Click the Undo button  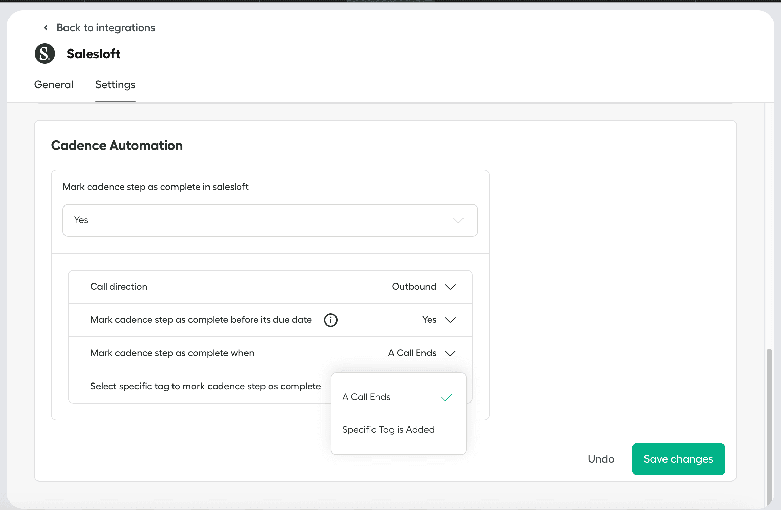coord(601,459)
